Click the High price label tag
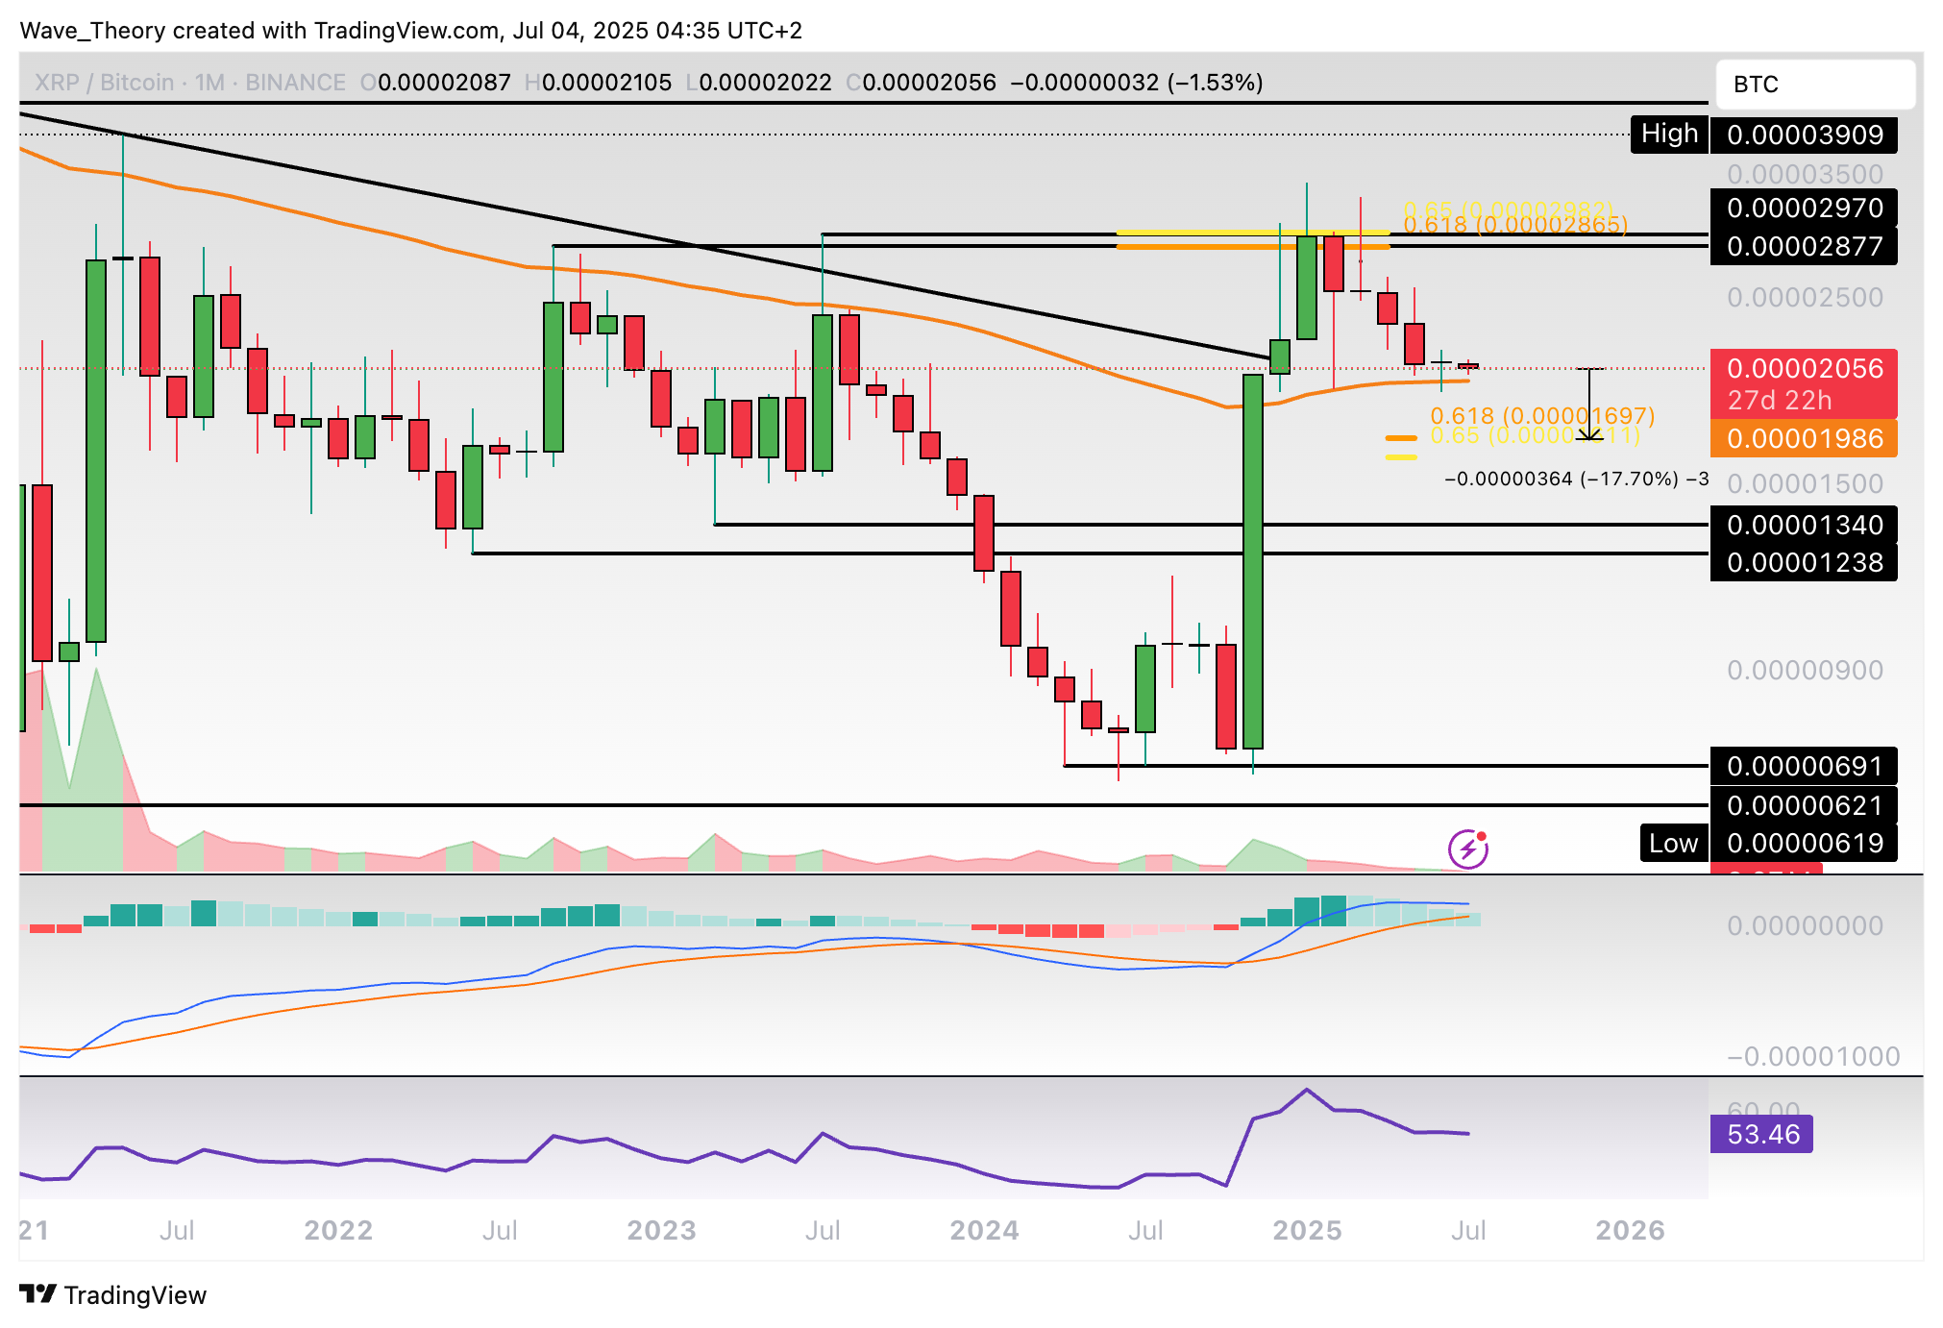 click(x=1668, y=135)
